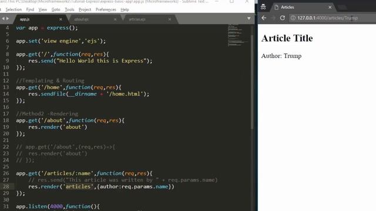Viewport: 376px width, 211px height.
Task: Open the View menu
Action: 43,9
